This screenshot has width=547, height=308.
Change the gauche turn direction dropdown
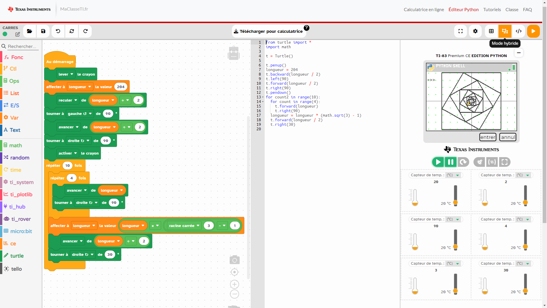(x=79, y=114)
